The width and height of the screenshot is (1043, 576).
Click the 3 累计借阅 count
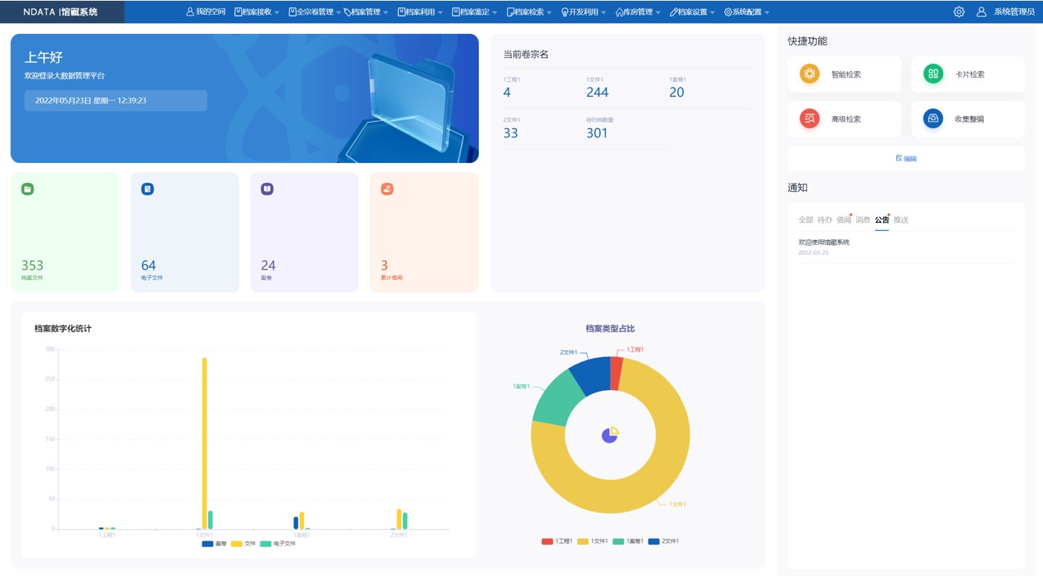[384, 265]
